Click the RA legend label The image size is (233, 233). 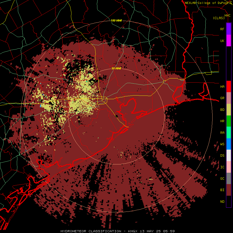pyautogui.click(x=222, y=133)
